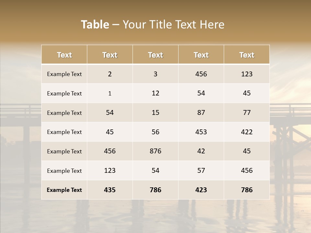Select the cell showing 422
This screenshot has height=233, width=311.
tap(247, 132)
